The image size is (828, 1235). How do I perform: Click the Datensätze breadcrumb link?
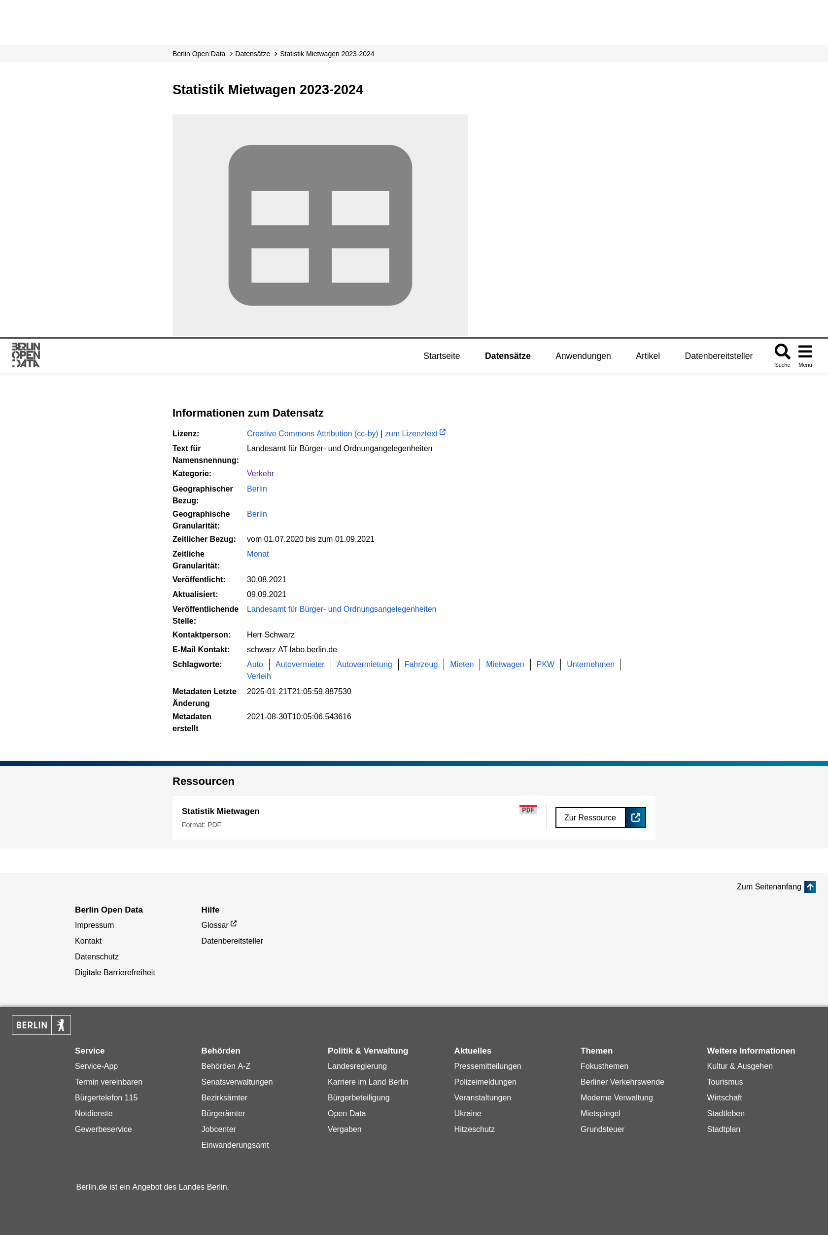252,54
